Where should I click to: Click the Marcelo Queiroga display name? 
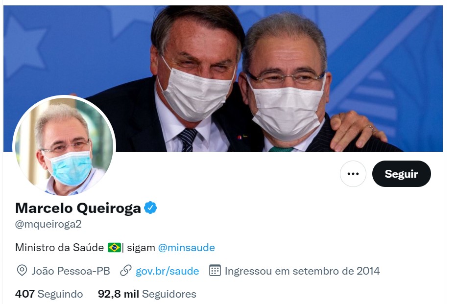pos(78,208)
